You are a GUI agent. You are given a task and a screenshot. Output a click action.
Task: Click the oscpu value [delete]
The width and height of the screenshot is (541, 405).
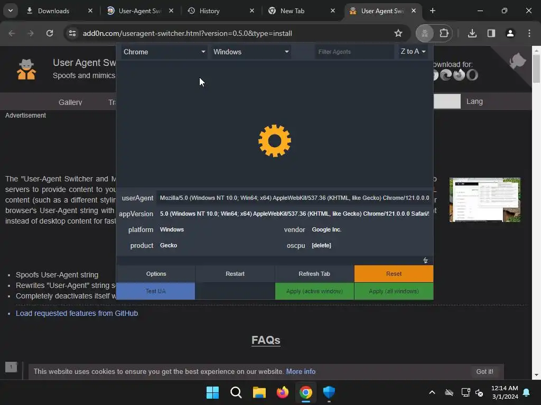coord(321,246)
